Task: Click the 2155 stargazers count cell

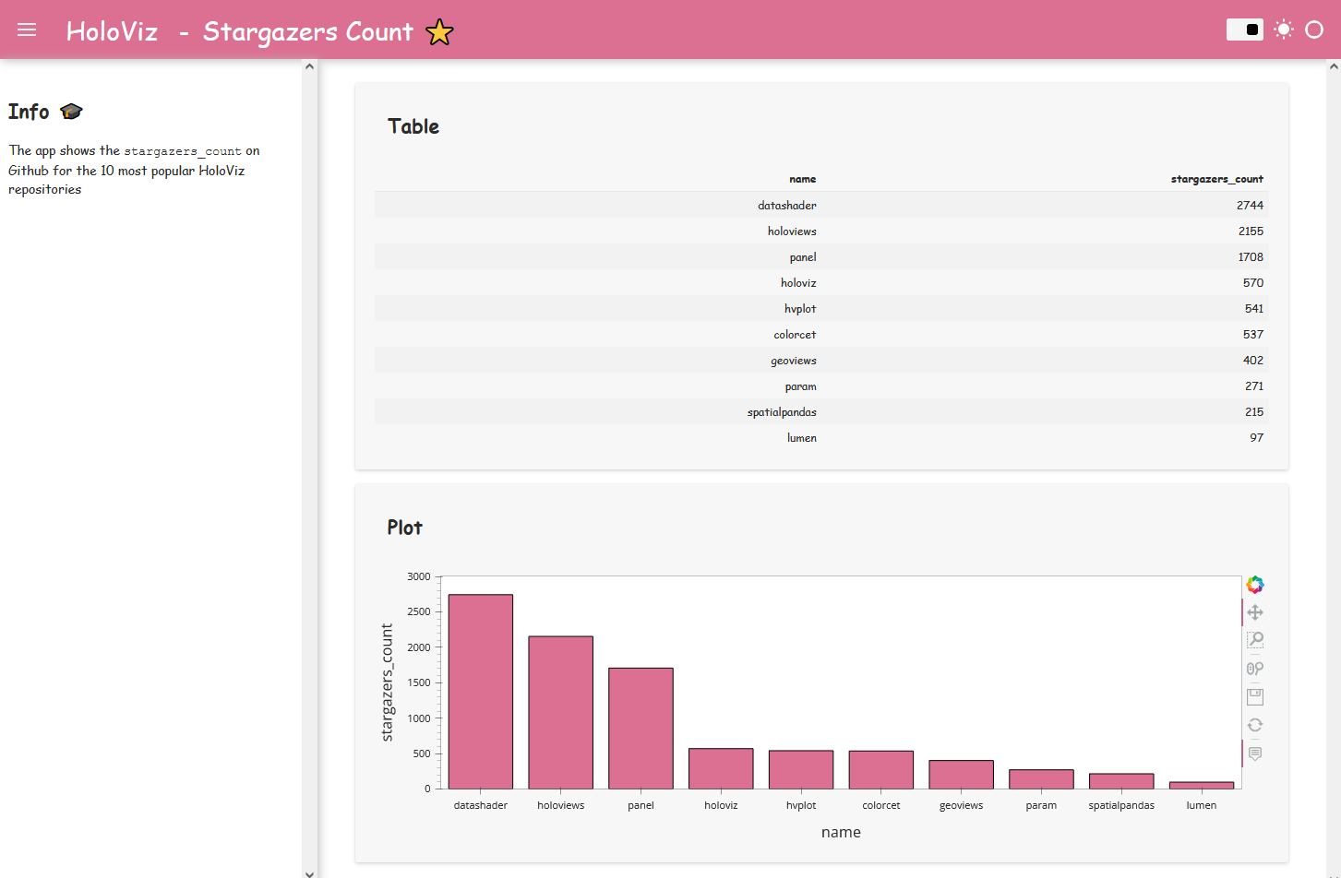Action: (x=1251, y=231)
